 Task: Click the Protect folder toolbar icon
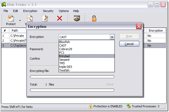click(x=11, y=18)
